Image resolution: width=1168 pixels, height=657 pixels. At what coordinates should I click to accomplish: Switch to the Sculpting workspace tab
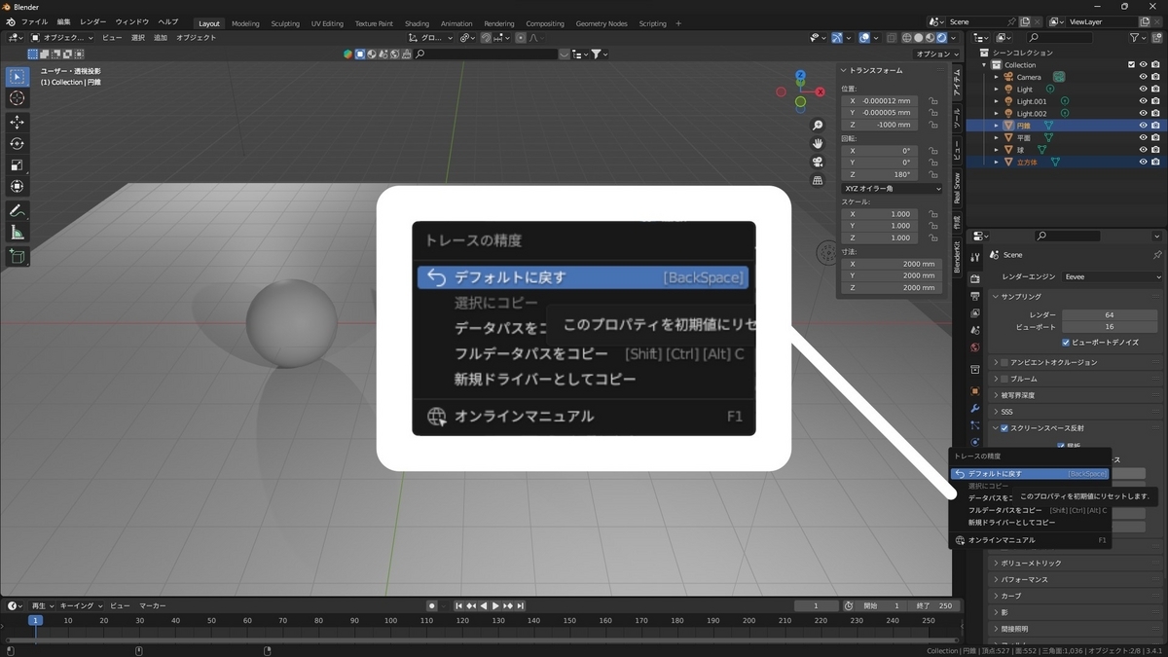tap(285, 23)
